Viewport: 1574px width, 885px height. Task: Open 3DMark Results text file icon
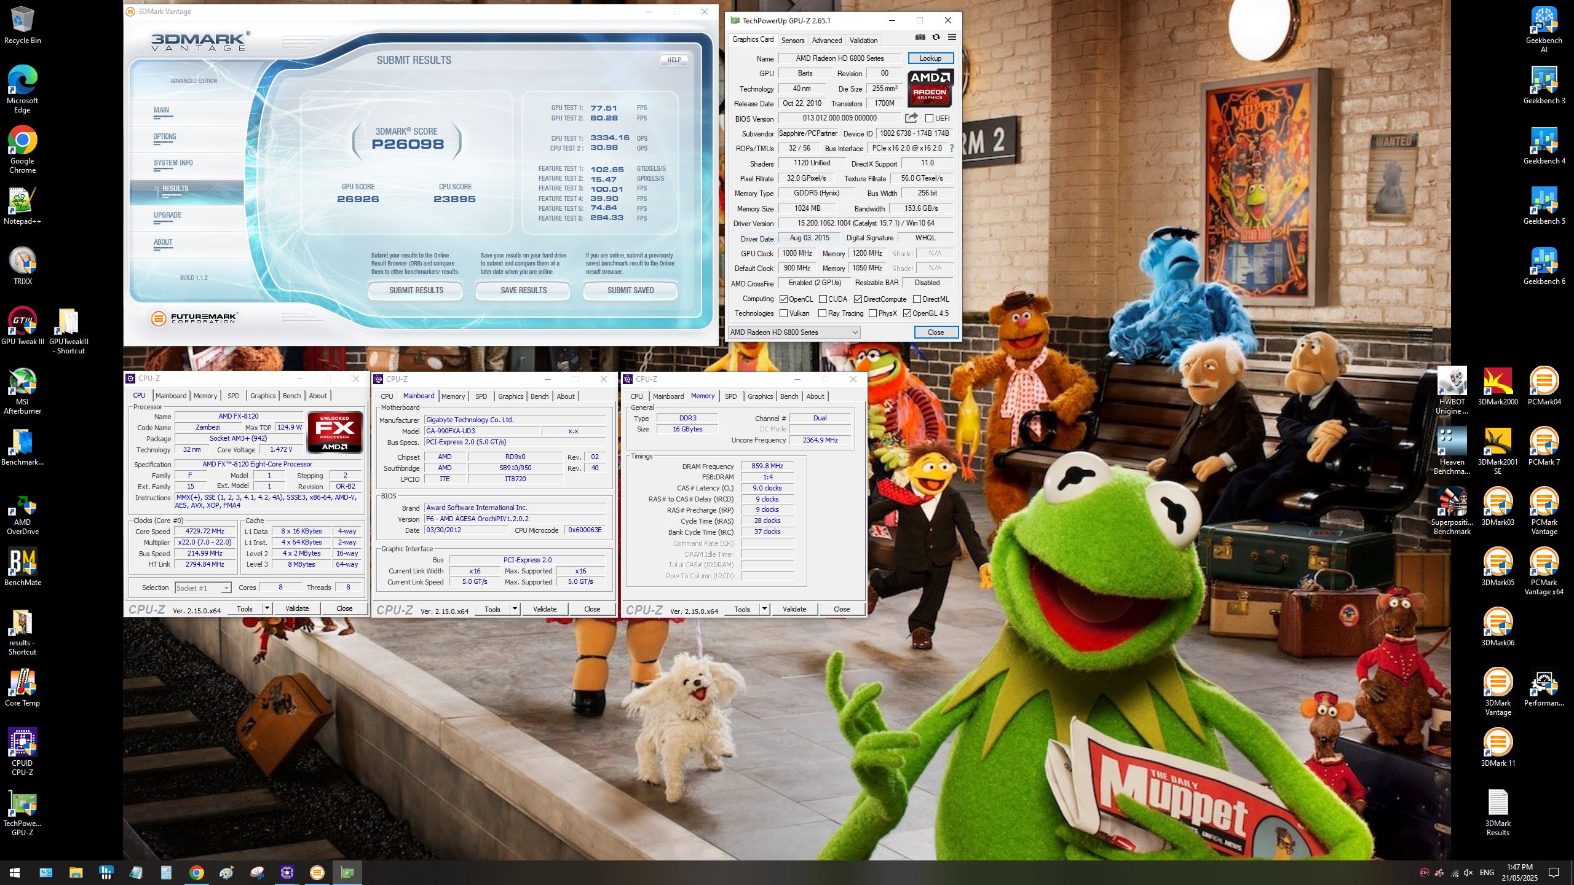pos(1498,812)
